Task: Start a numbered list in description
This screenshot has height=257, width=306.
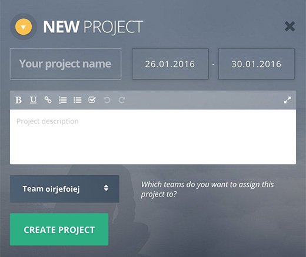Action: pos(63,100)
